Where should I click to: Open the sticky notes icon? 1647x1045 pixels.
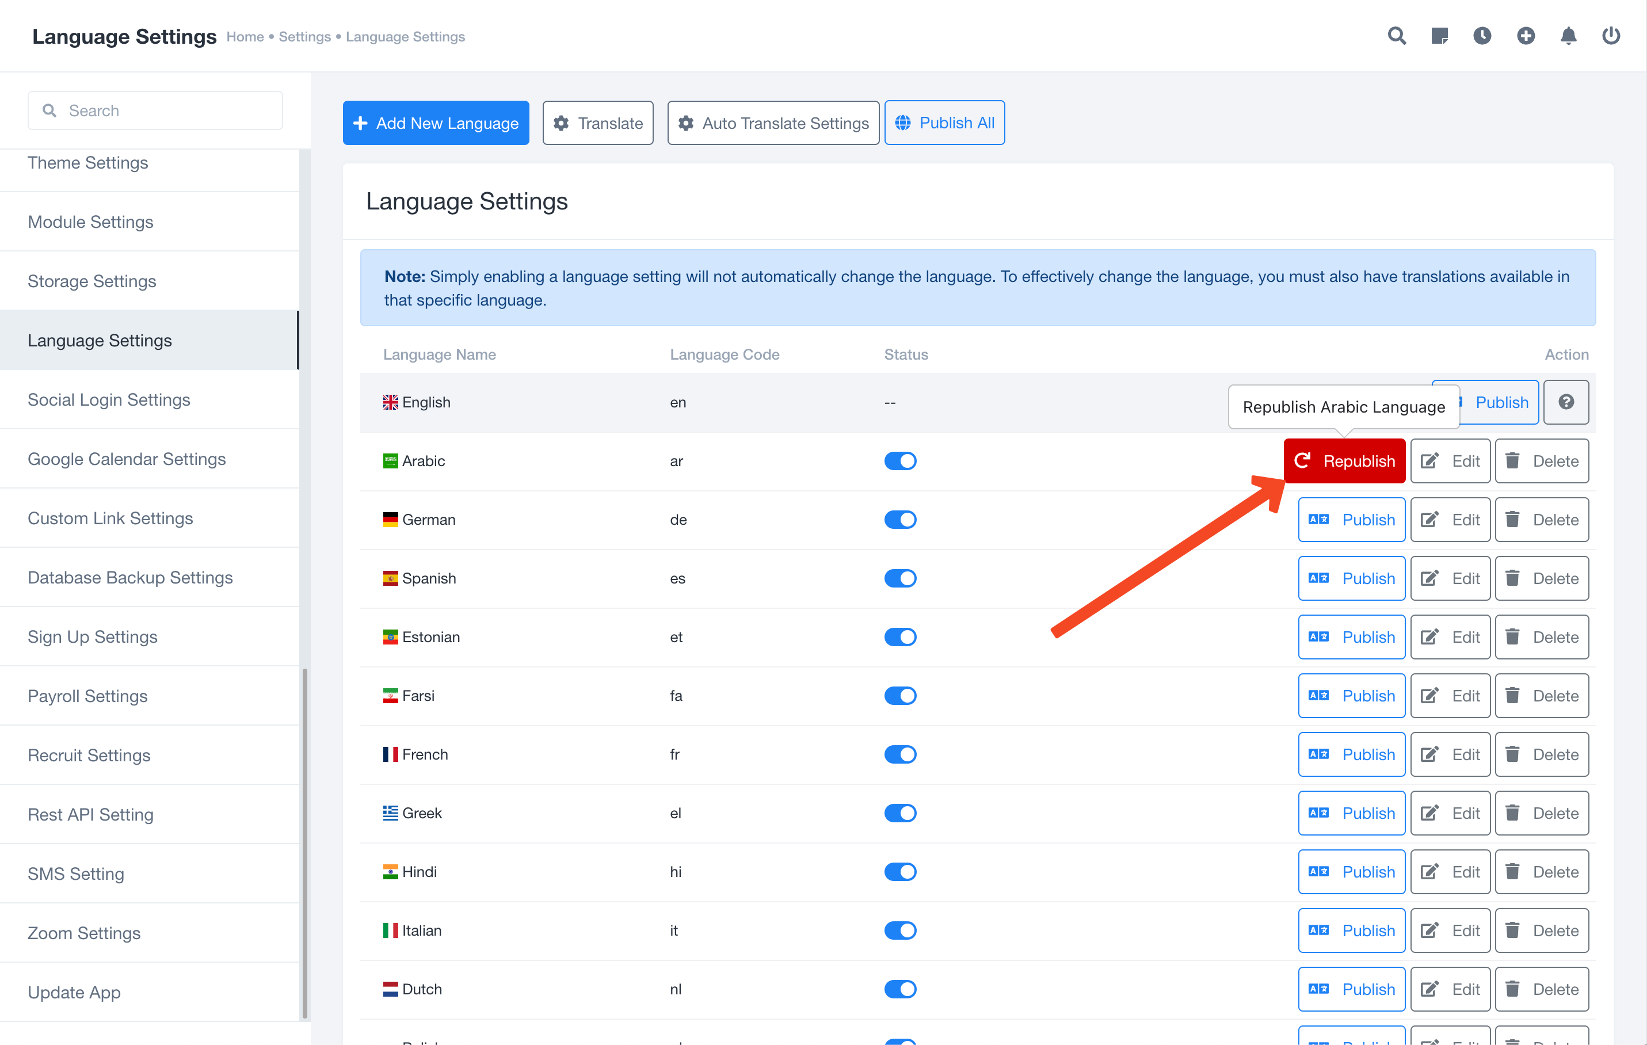point(1439,36)
